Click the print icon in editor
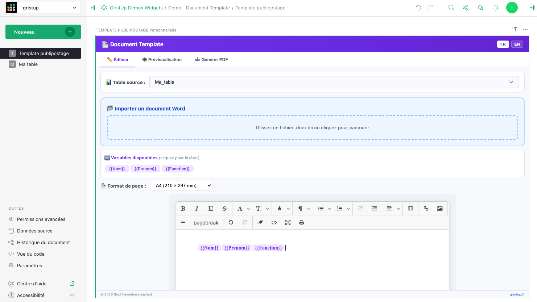The height and width of the screenshot is (302, 537). [301, 222]
